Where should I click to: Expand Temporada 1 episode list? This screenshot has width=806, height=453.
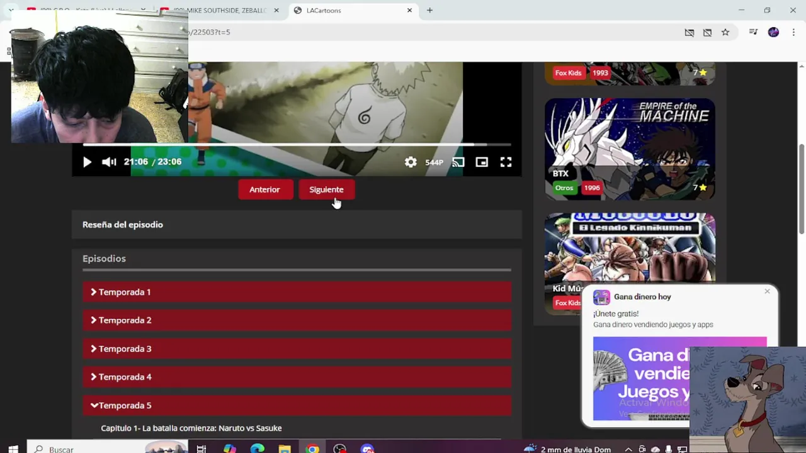[x=297, y=292]
